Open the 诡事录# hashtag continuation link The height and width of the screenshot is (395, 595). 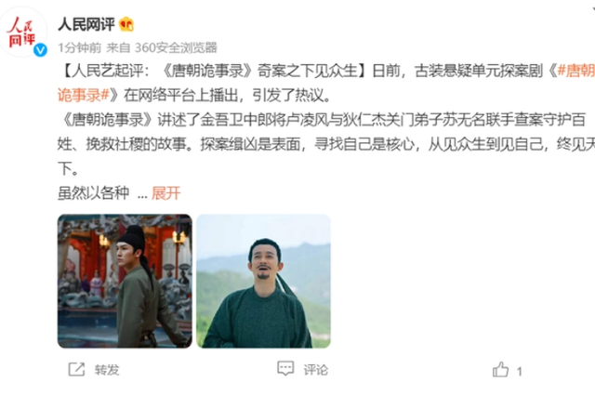coord(84,95)
